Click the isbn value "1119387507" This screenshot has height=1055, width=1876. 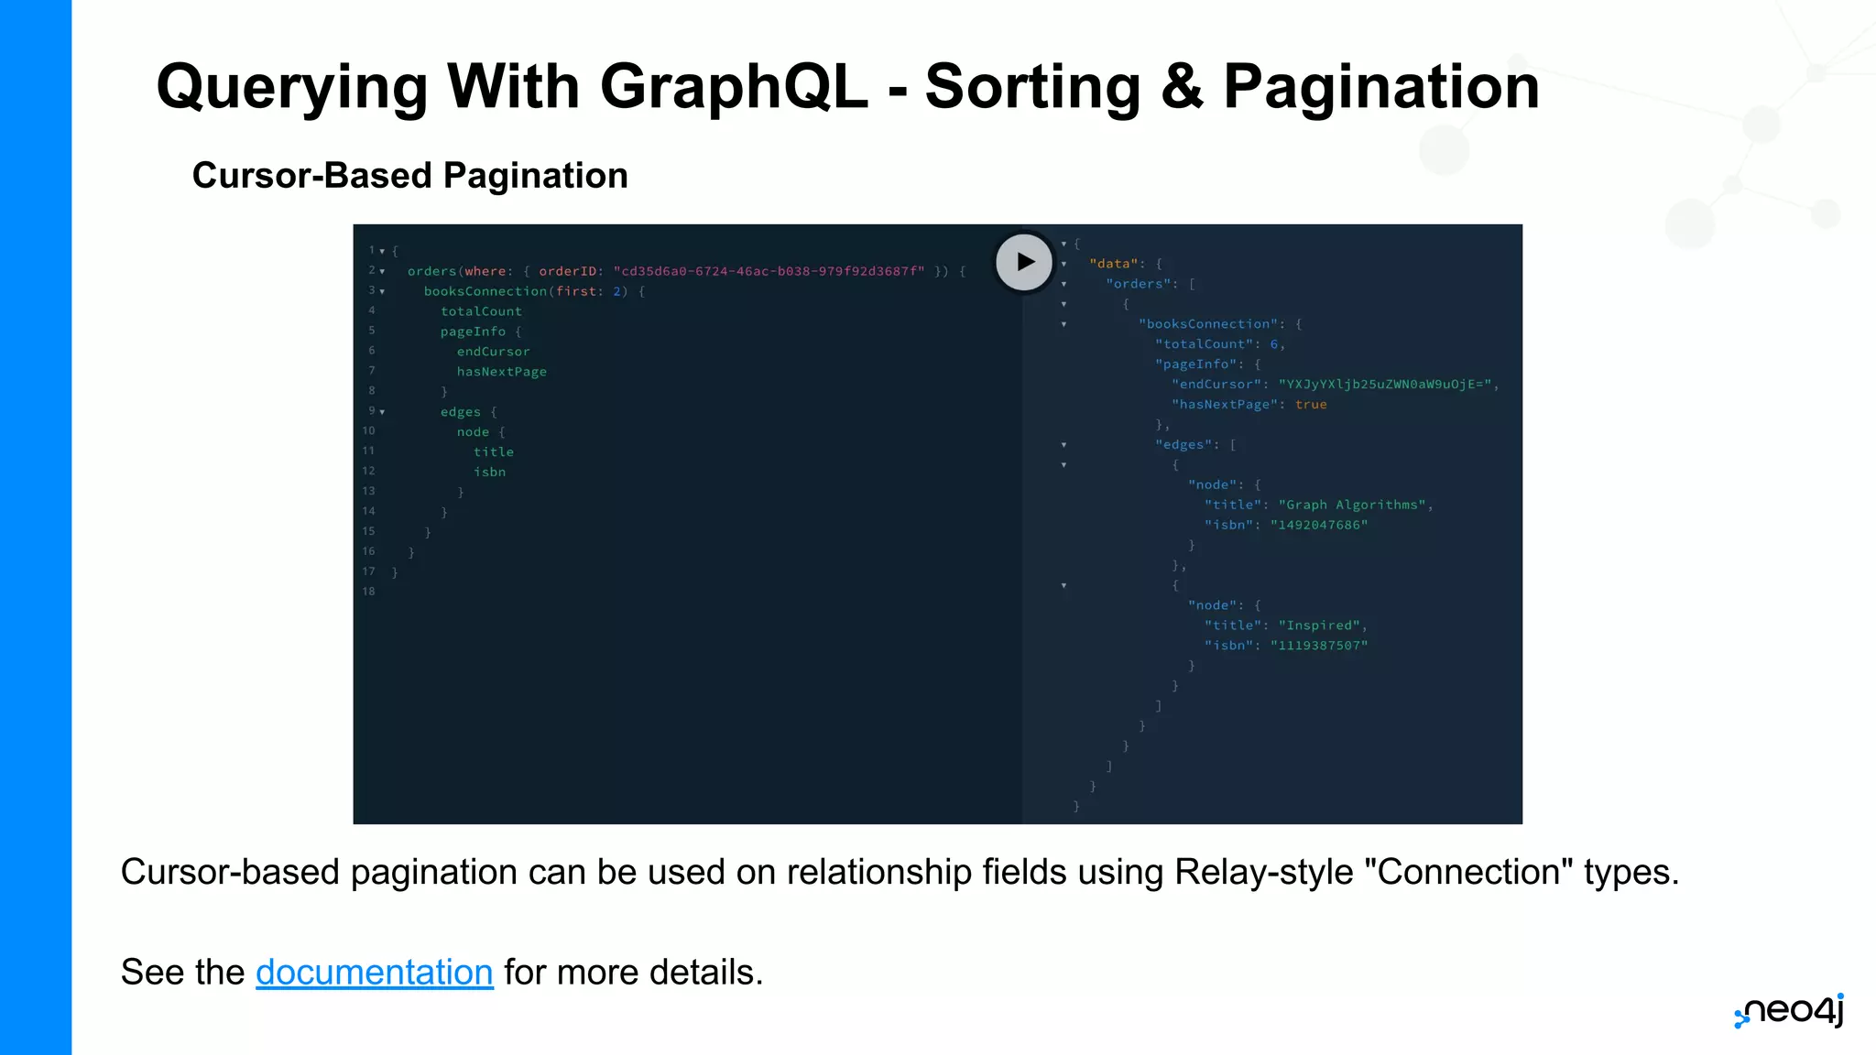coord(1318,647)
